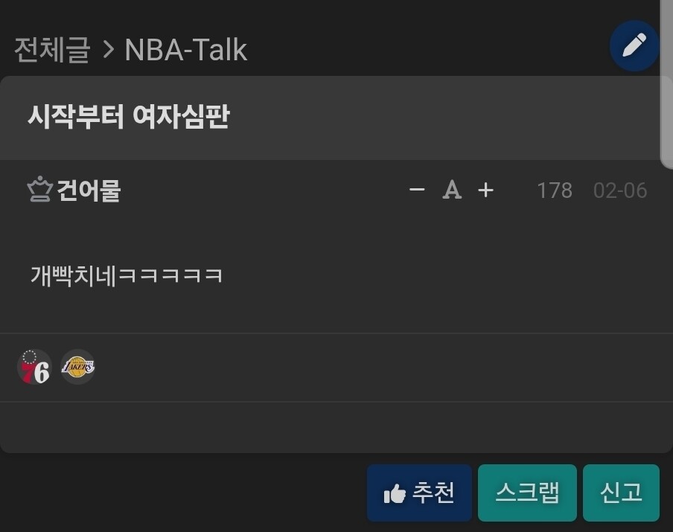Report the post with 신고 button
This screenshot has width=673, height=532.
pyautogui.click(x=621, y=493)
